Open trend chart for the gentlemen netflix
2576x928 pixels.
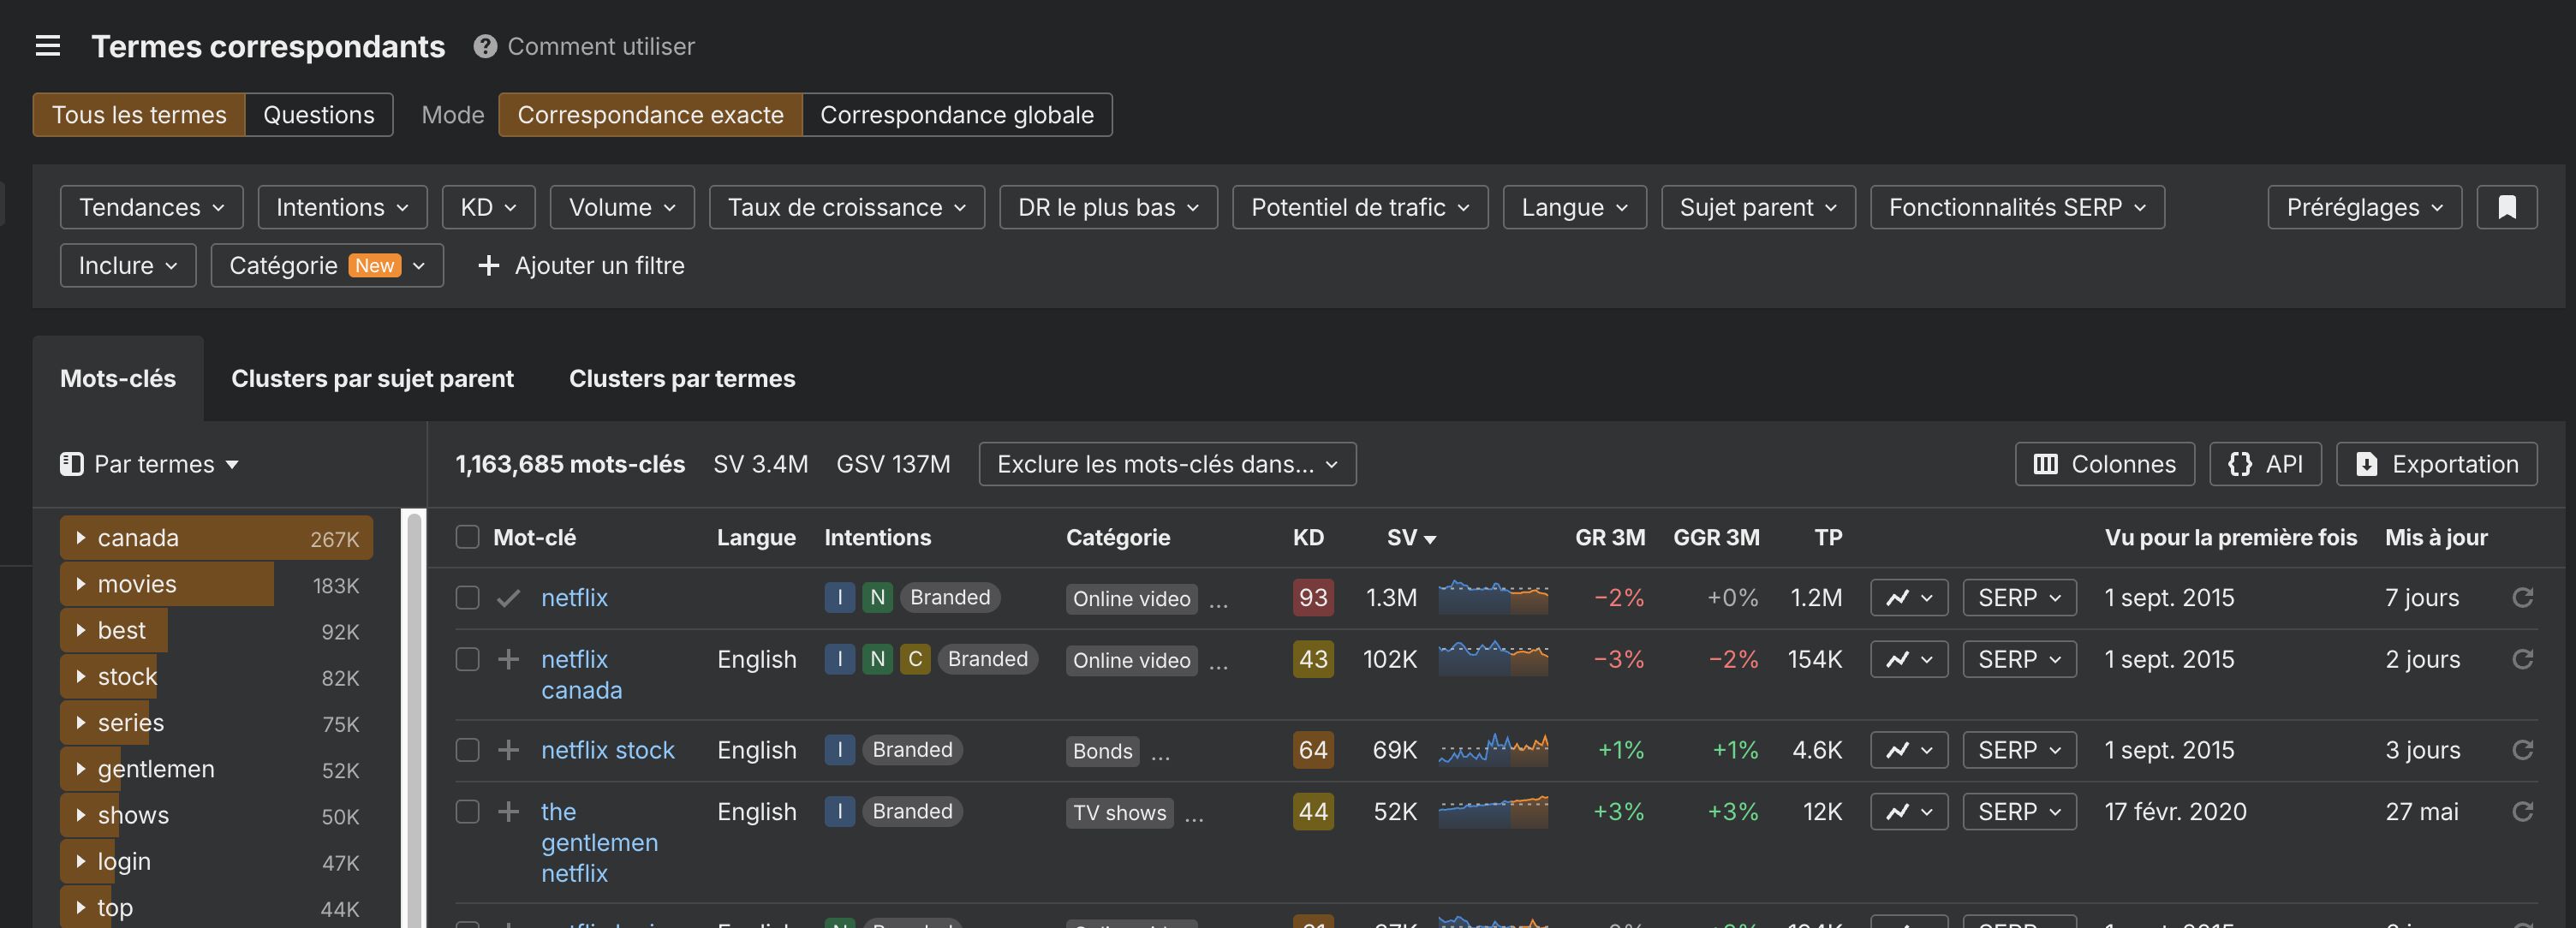[1909, 811]
